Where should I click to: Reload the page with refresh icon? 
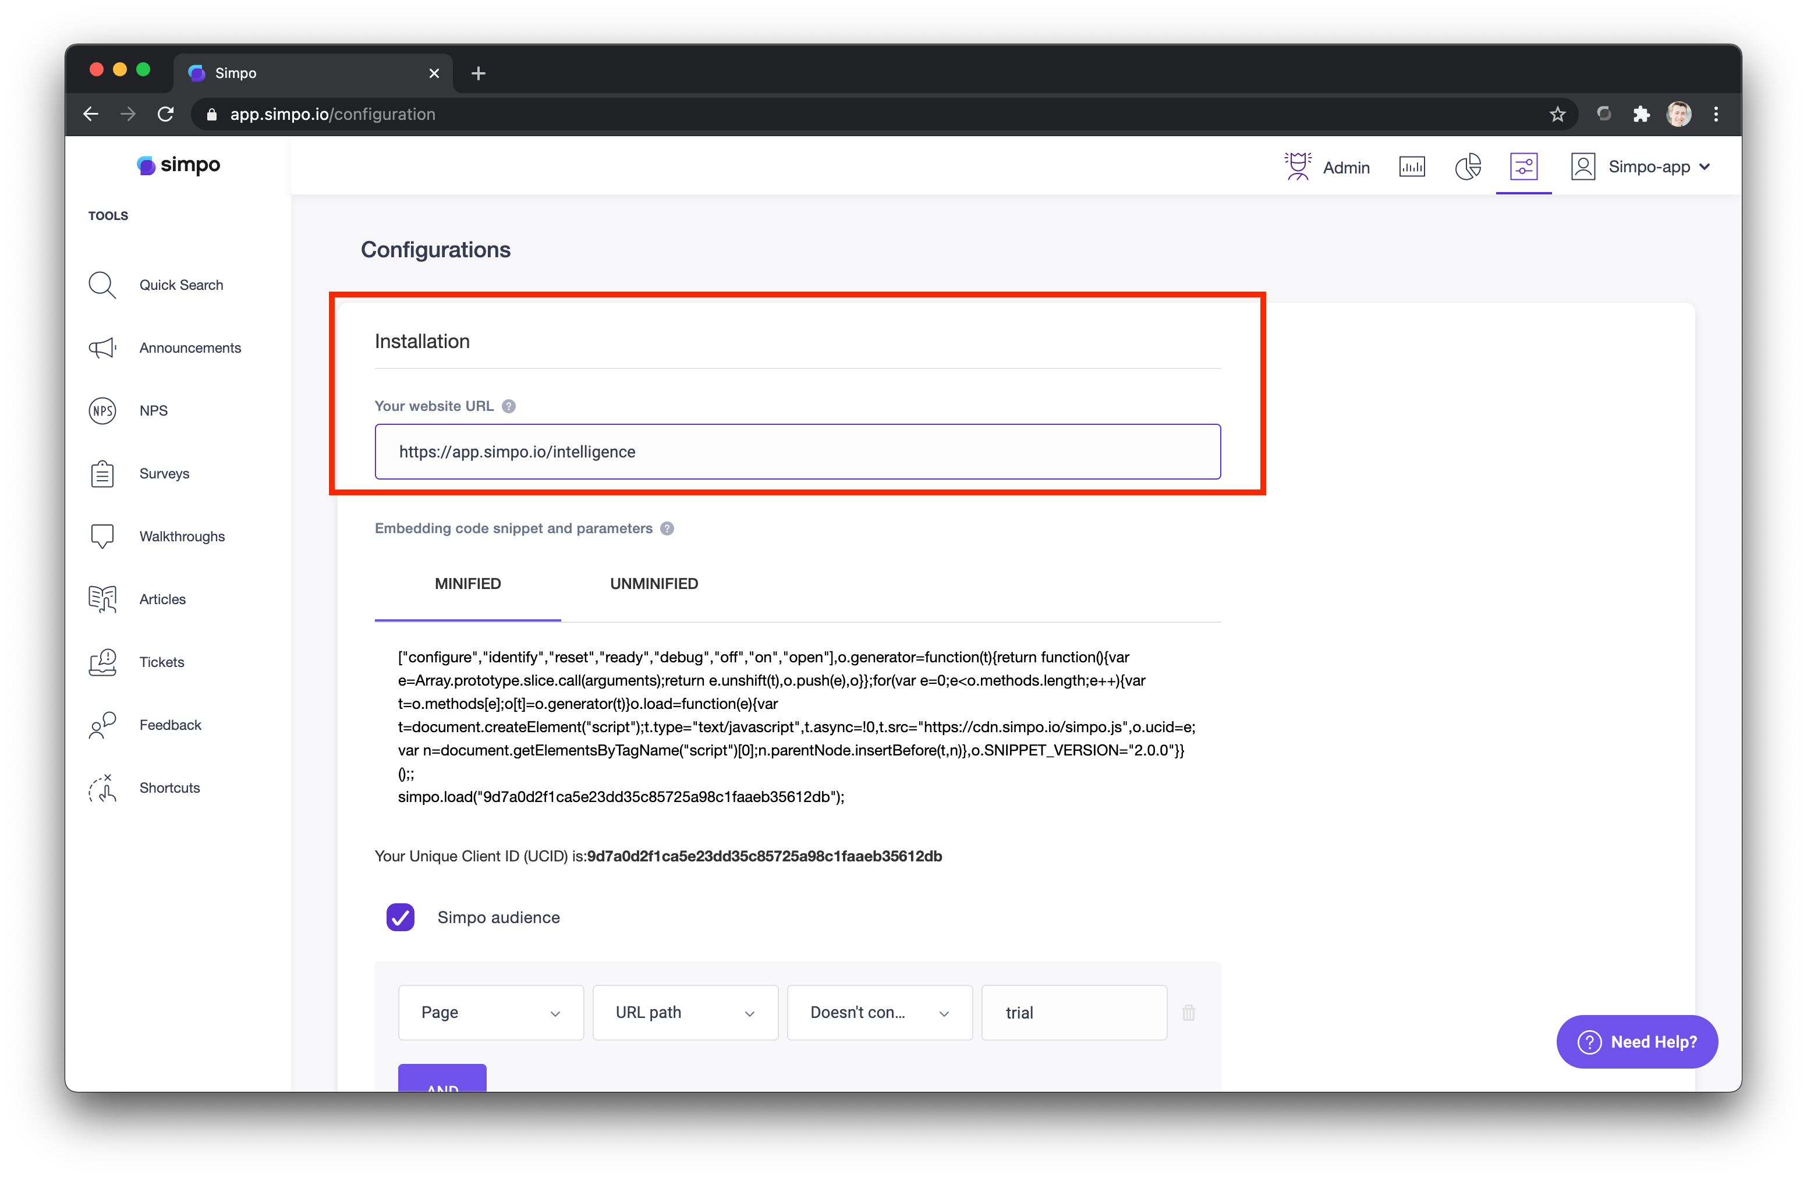click(x=165, y=114)
